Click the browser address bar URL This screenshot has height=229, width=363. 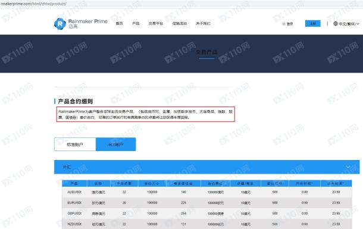tap(33, 4)
